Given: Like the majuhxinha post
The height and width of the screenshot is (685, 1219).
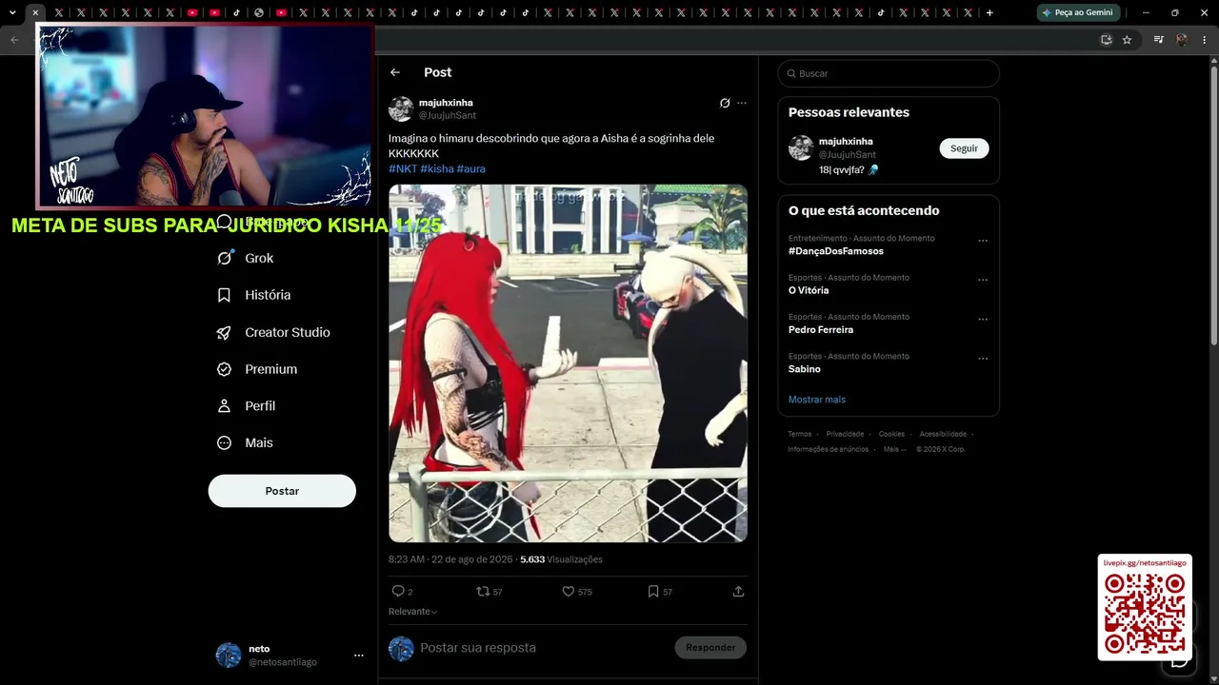Looking at the screenshot, I should (568, 591).
